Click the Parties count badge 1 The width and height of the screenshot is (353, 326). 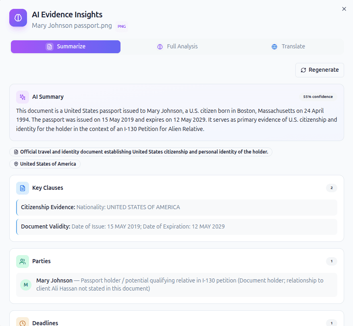[331, 261]
